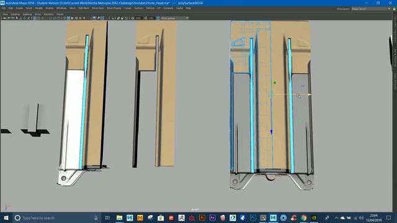Screen dimensions: 397x223
Task: Open the viewport Panels menu
Action: pyautogui.click(x=60, y=14)
